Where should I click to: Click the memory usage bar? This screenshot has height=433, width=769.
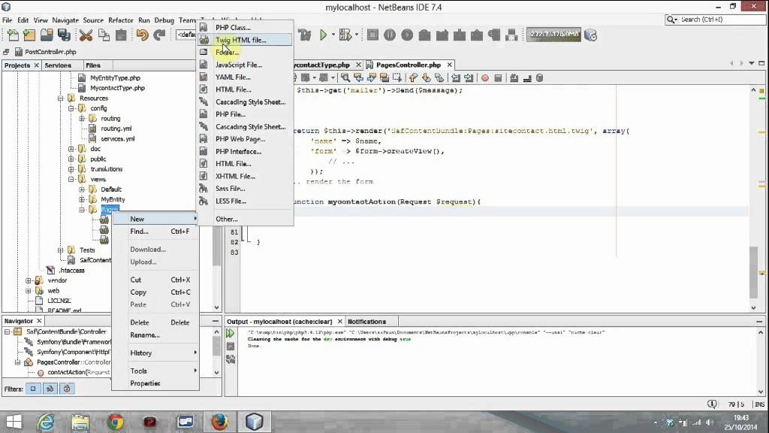tap(553, 35)
